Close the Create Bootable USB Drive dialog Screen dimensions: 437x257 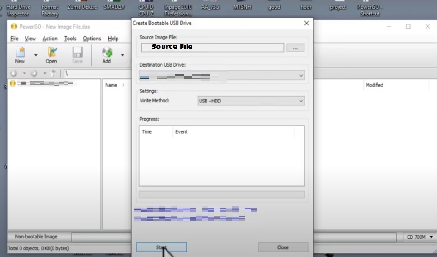tap(307, 23)
